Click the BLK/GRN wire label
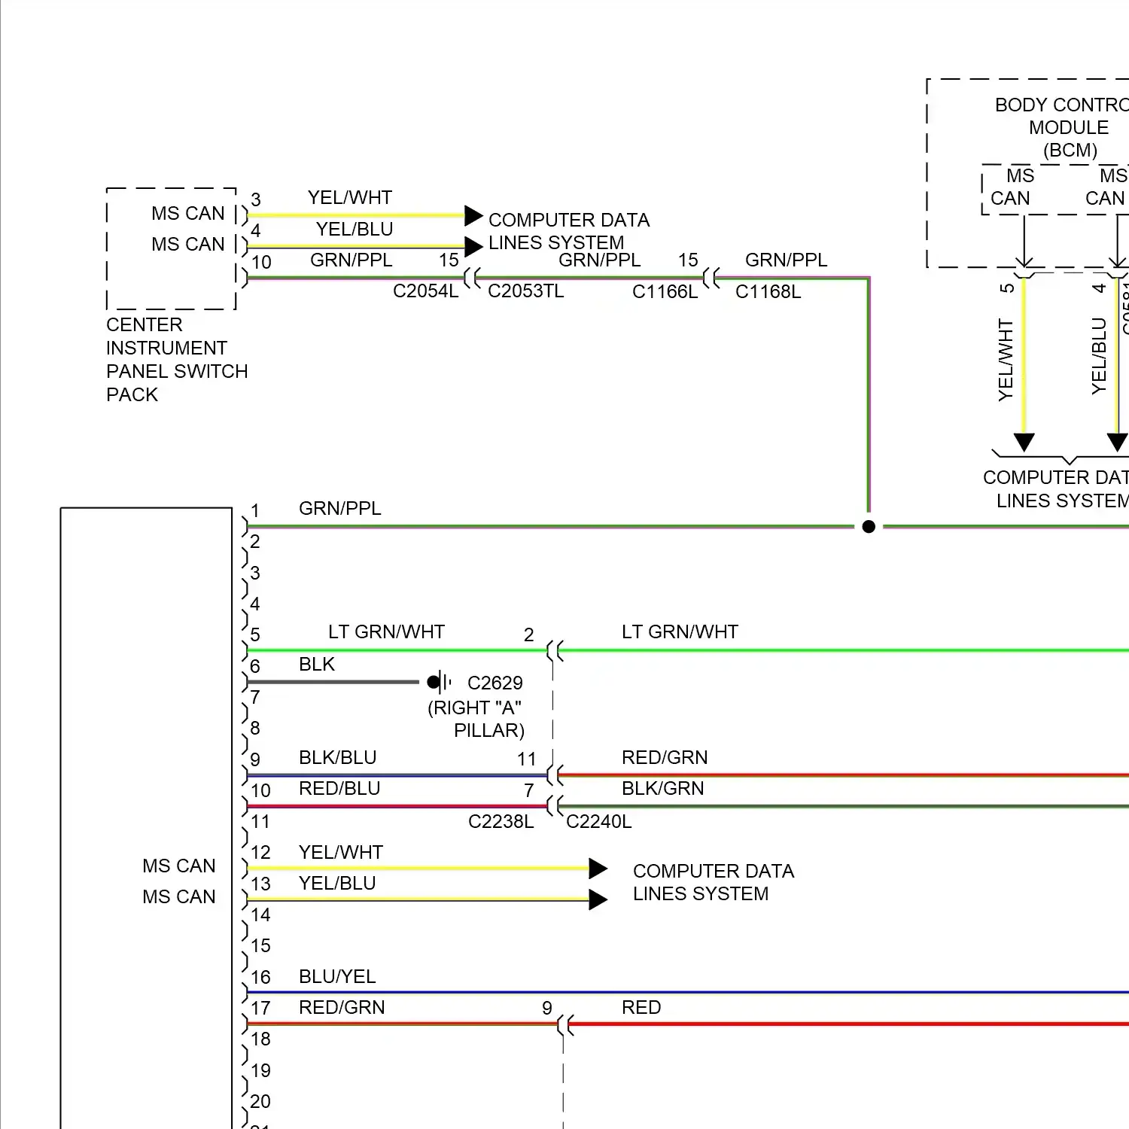The width and height of the screenshot is (1129, 1129). 662,788
